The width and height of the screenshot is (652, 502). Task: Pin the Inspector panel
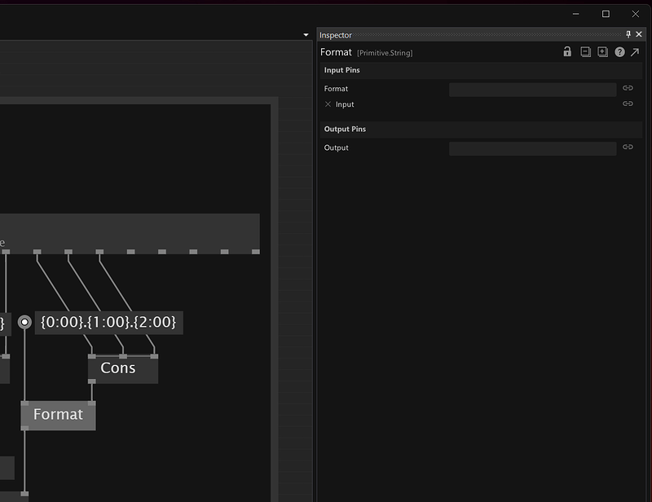pyautogui.click(x=628, y=35)
